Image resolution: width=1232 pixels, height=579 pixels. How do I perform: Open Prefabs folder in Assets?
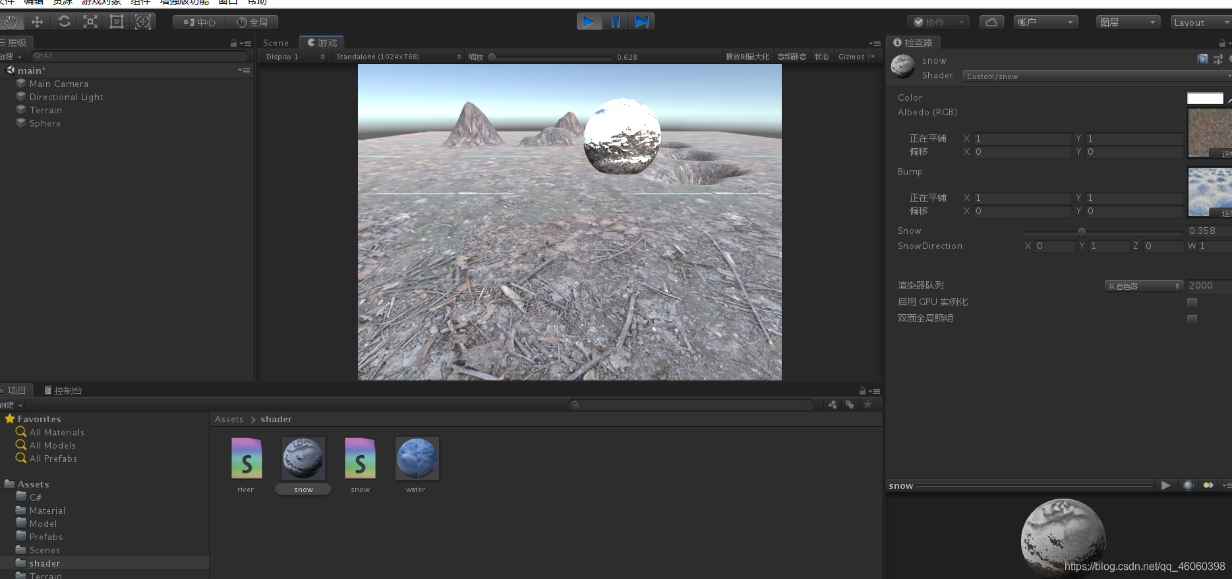click(x=46, y=537)
